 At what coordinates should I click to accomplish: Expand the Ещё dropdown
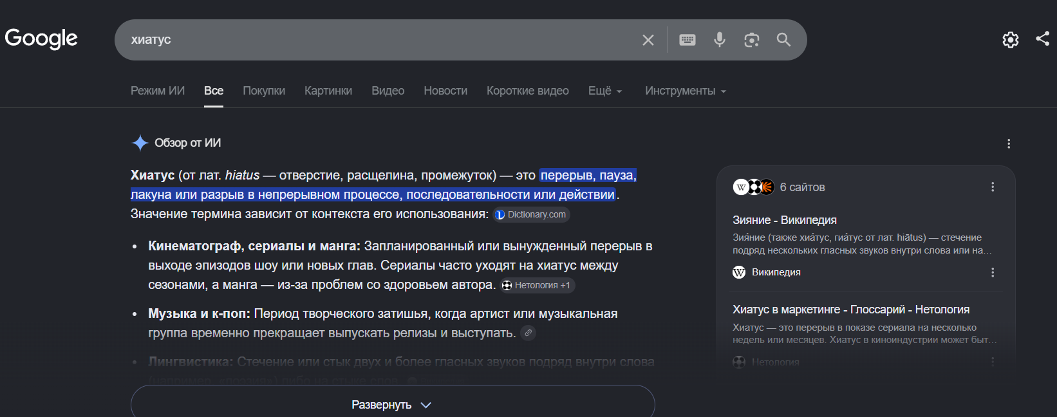tap(605, 91)
